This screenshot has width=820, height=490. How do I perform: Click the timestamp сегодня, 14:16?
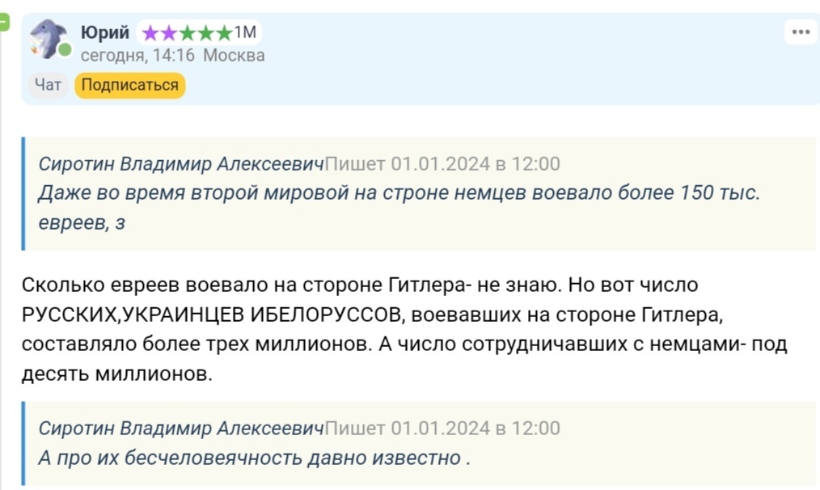click(137, 56)
